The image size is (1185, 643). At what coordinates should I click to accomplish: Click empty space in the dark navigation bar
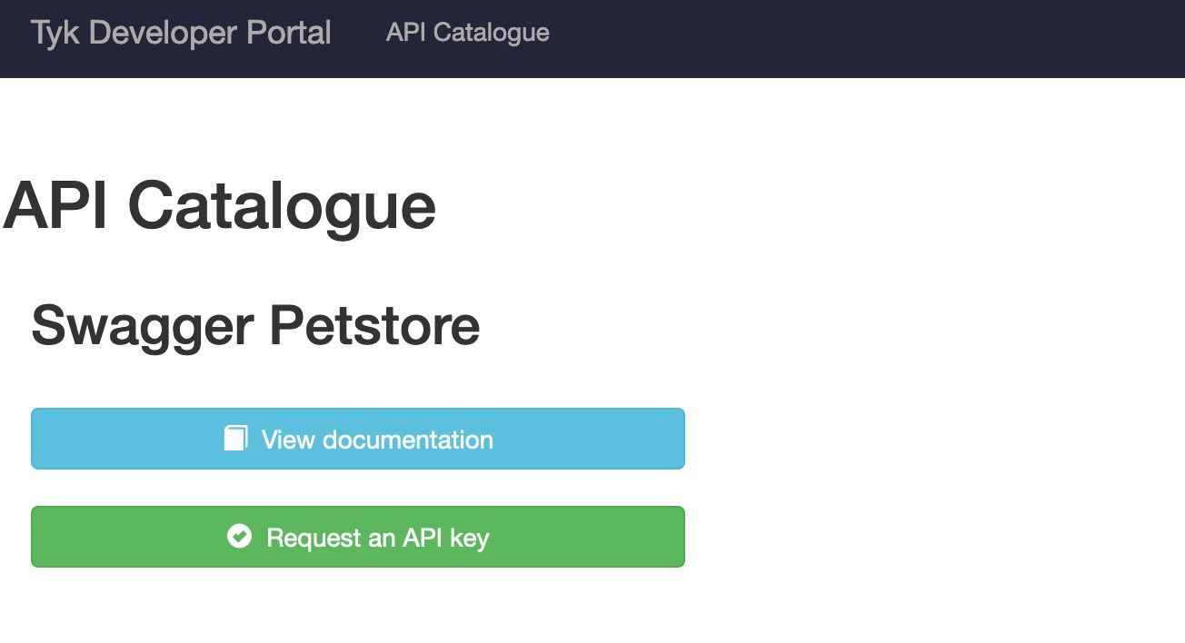863,36
